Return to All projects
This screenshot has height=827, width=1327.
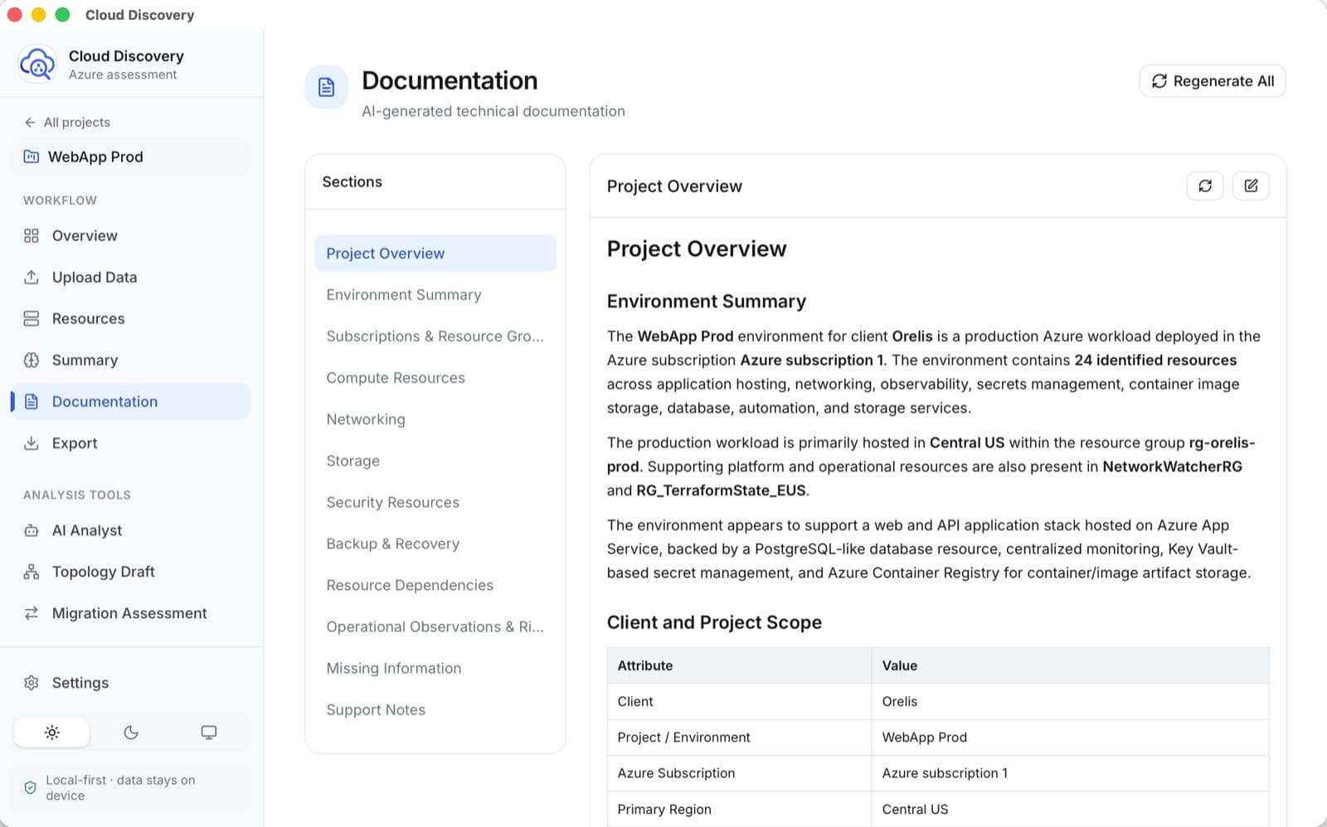67,122
